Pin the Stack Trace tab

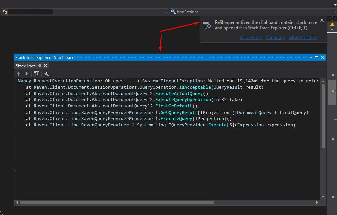click(x=40, y=66)
